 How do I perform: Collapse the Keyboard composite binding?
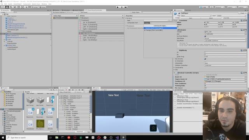(x=81, y=20)
